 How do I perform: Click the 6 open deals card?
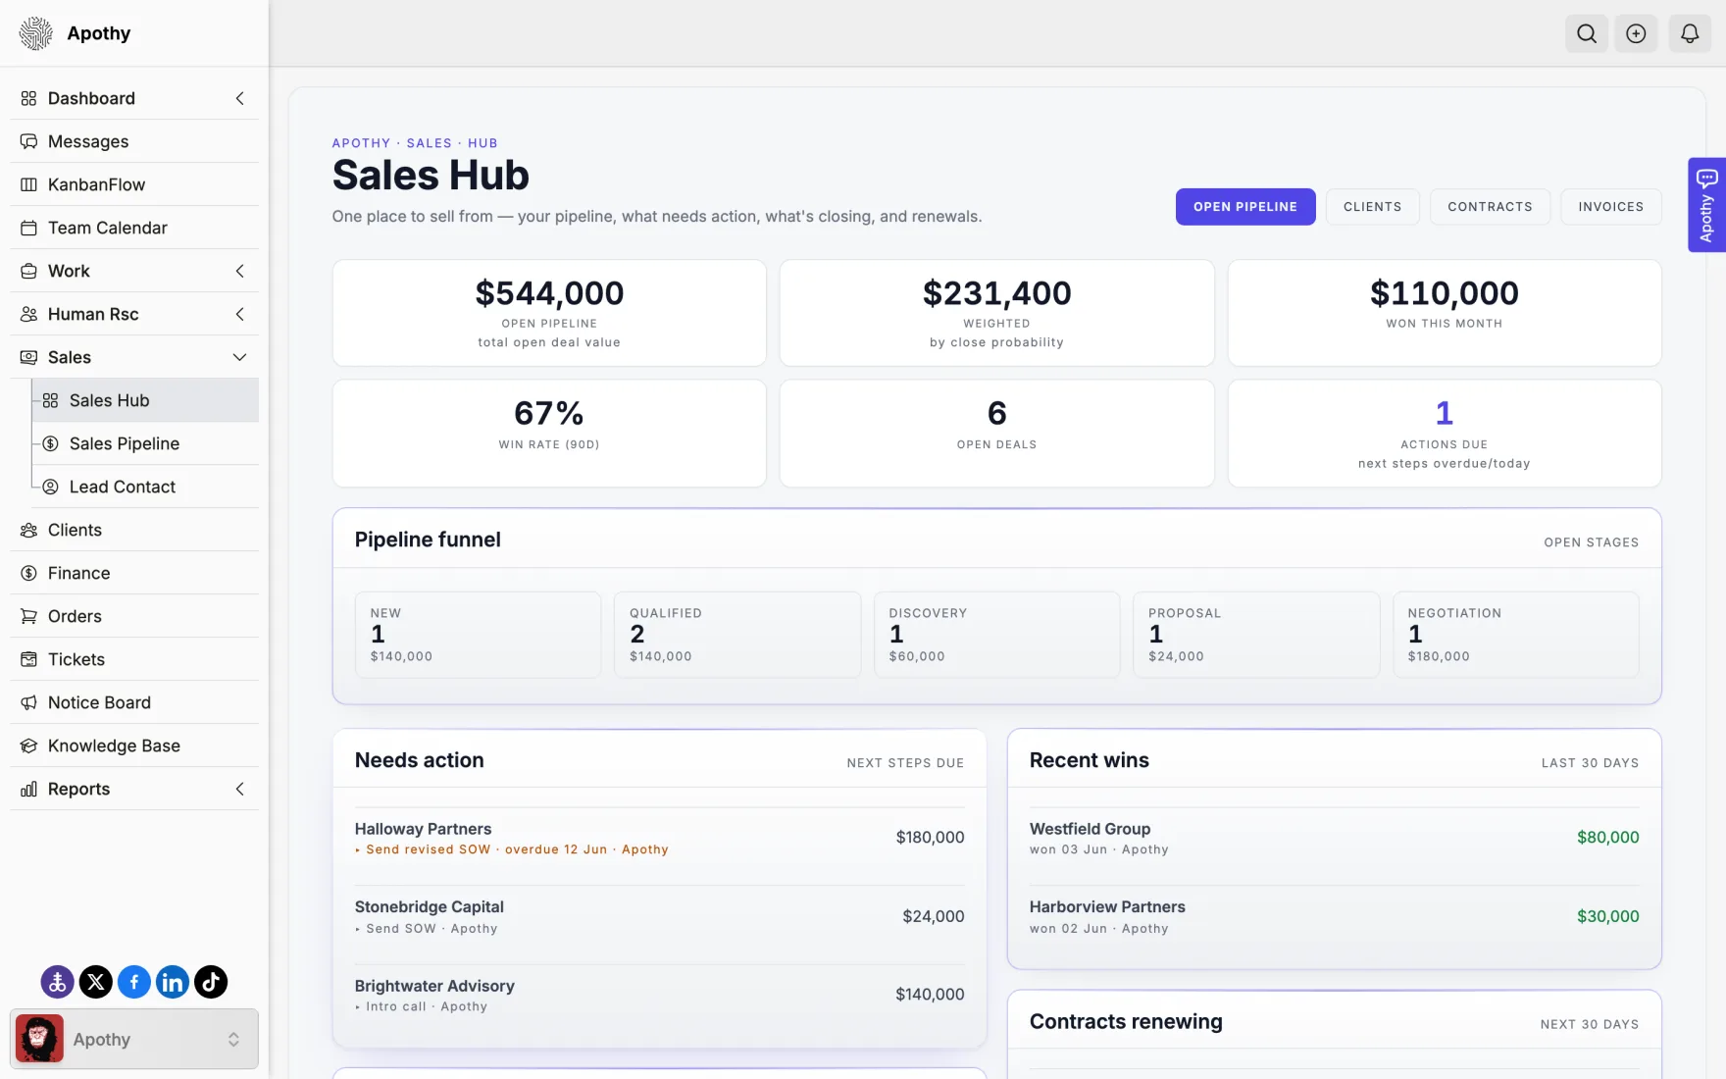[x=996, y=434]
